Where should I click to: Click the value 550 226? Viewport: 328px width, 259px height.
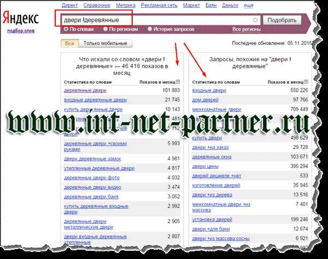(299, 90)
